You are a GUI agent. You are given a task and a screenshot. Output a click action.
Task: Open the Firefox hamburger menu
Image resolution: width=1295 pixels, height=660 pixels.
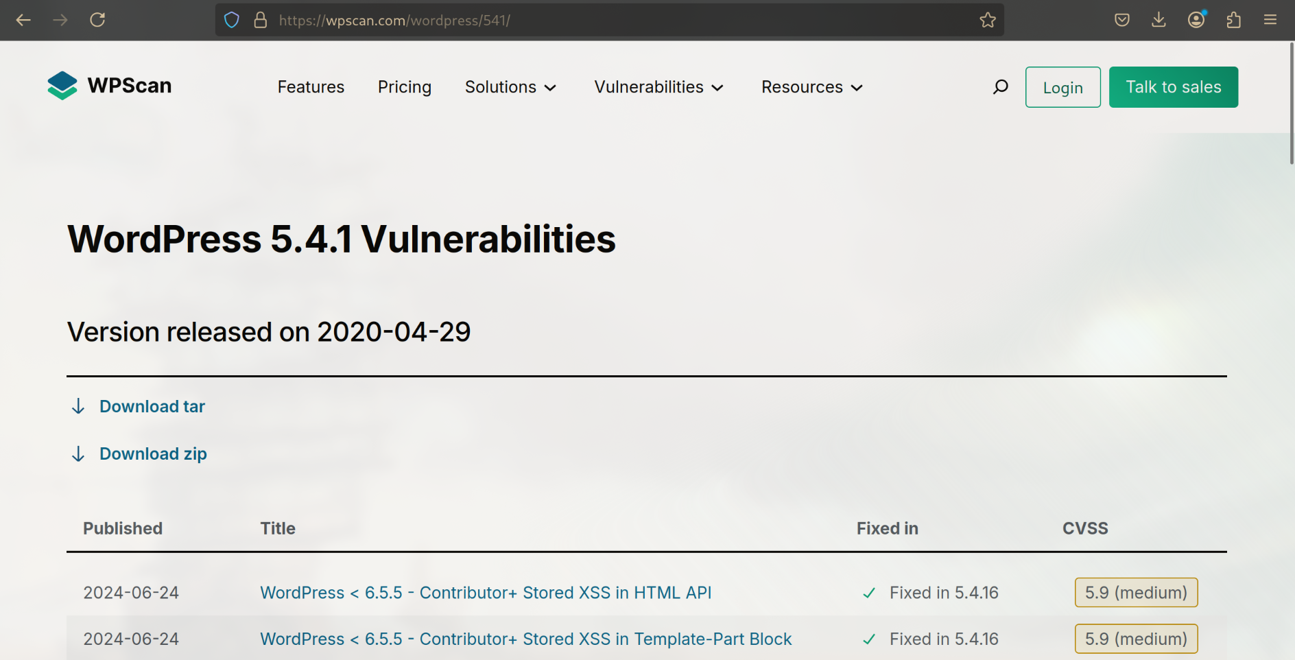pyautogui.click(x=1270, y=20)
